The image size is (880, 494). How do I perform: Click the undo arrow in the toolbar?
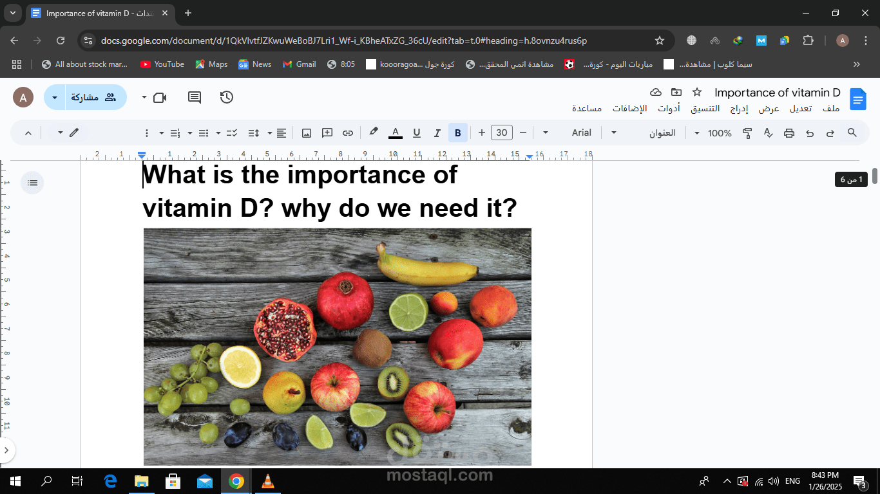pos(810,133)
